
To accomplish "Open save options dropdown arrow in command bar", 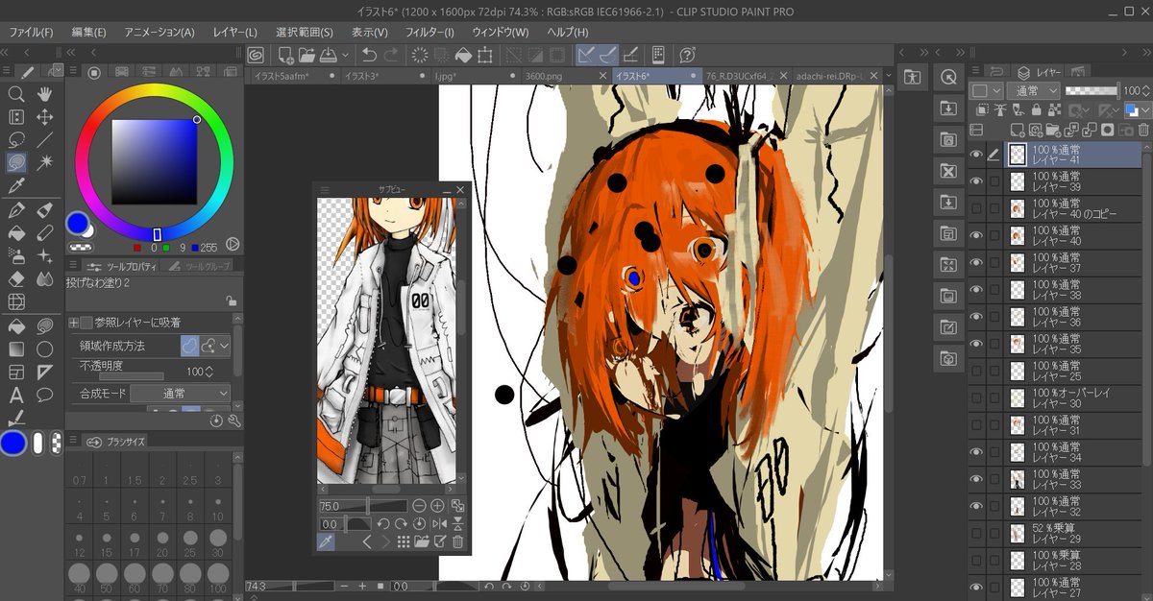I will click(344, 54).
